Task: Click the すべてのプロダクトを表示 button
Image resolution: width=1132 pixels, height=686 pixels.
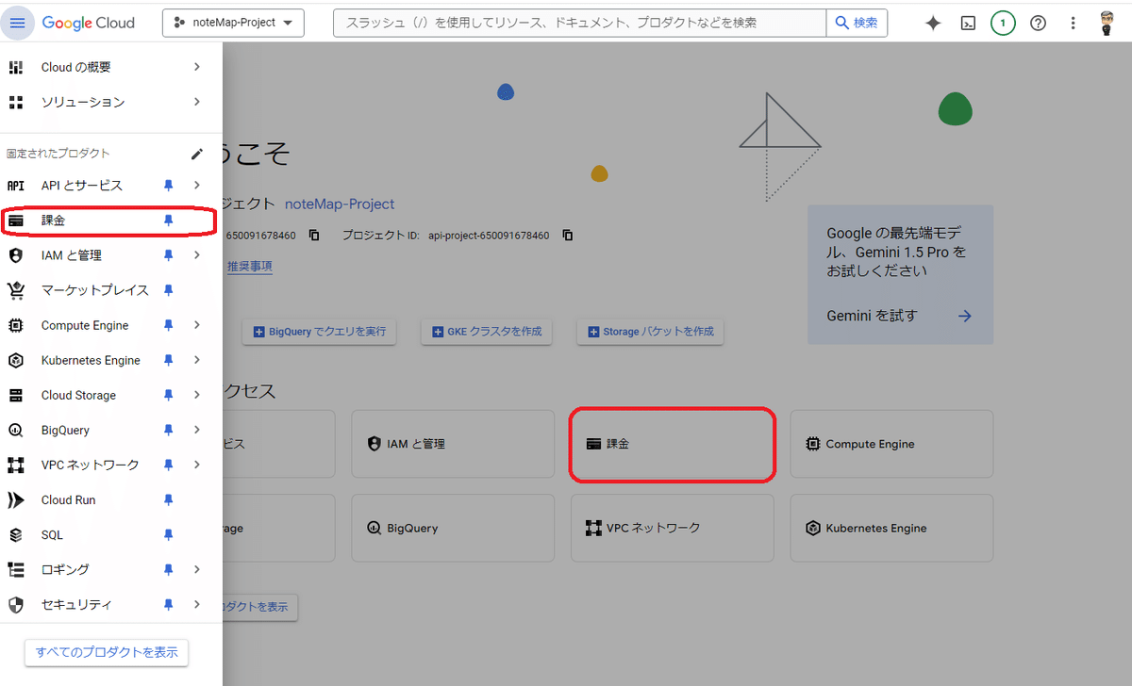Action: (107, 652)
